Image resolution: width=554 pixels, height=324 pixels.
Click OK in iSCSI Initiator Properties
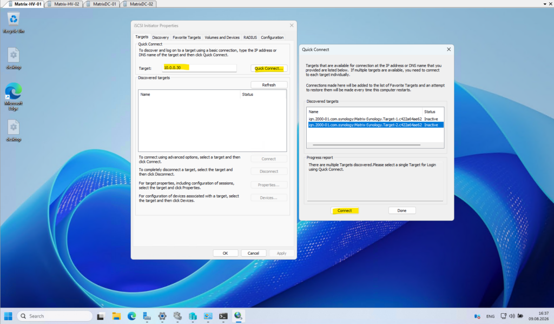point(225,253)
